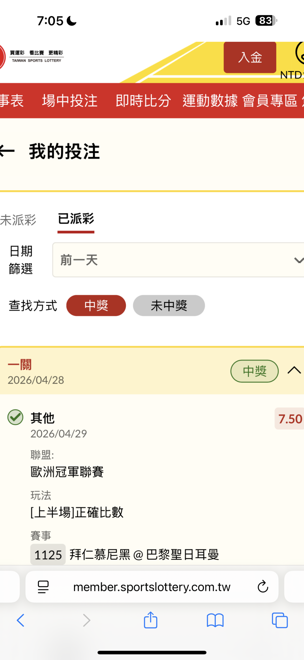
Task: Open 即時比分 in the navigation bar
Action: (143, 101)
